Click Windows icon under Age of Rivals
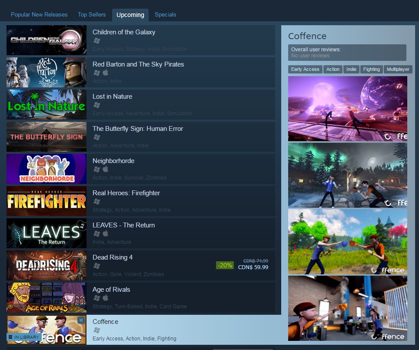This screenshot has width=419, height=350. pos(97,298)
